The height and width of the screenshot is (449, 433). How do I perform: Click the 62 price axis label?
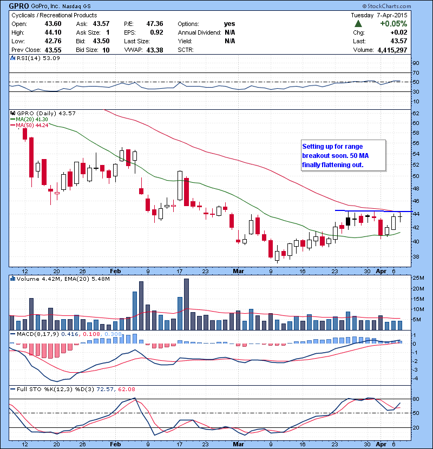pos(416,114)
